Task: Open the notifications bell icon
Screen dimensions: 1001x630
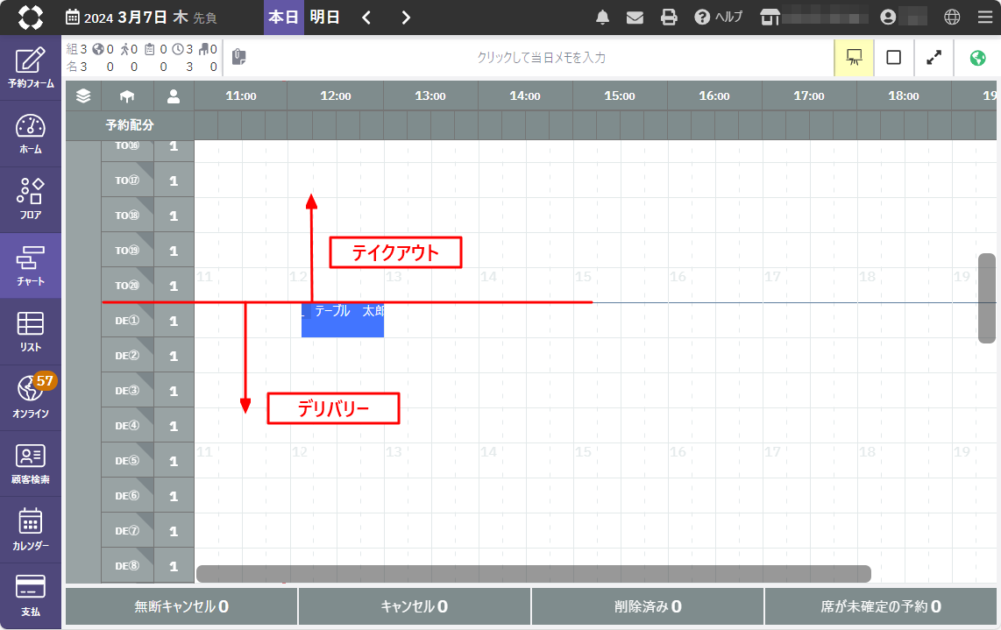Action: (x=603, y=18)
